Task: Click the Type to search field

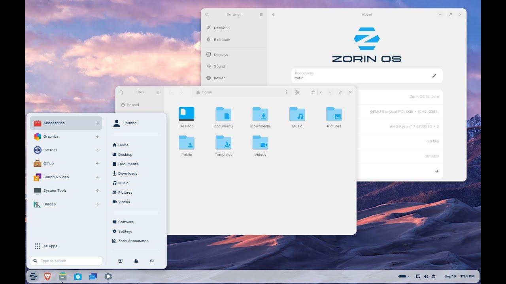Action: pos(66,261)
